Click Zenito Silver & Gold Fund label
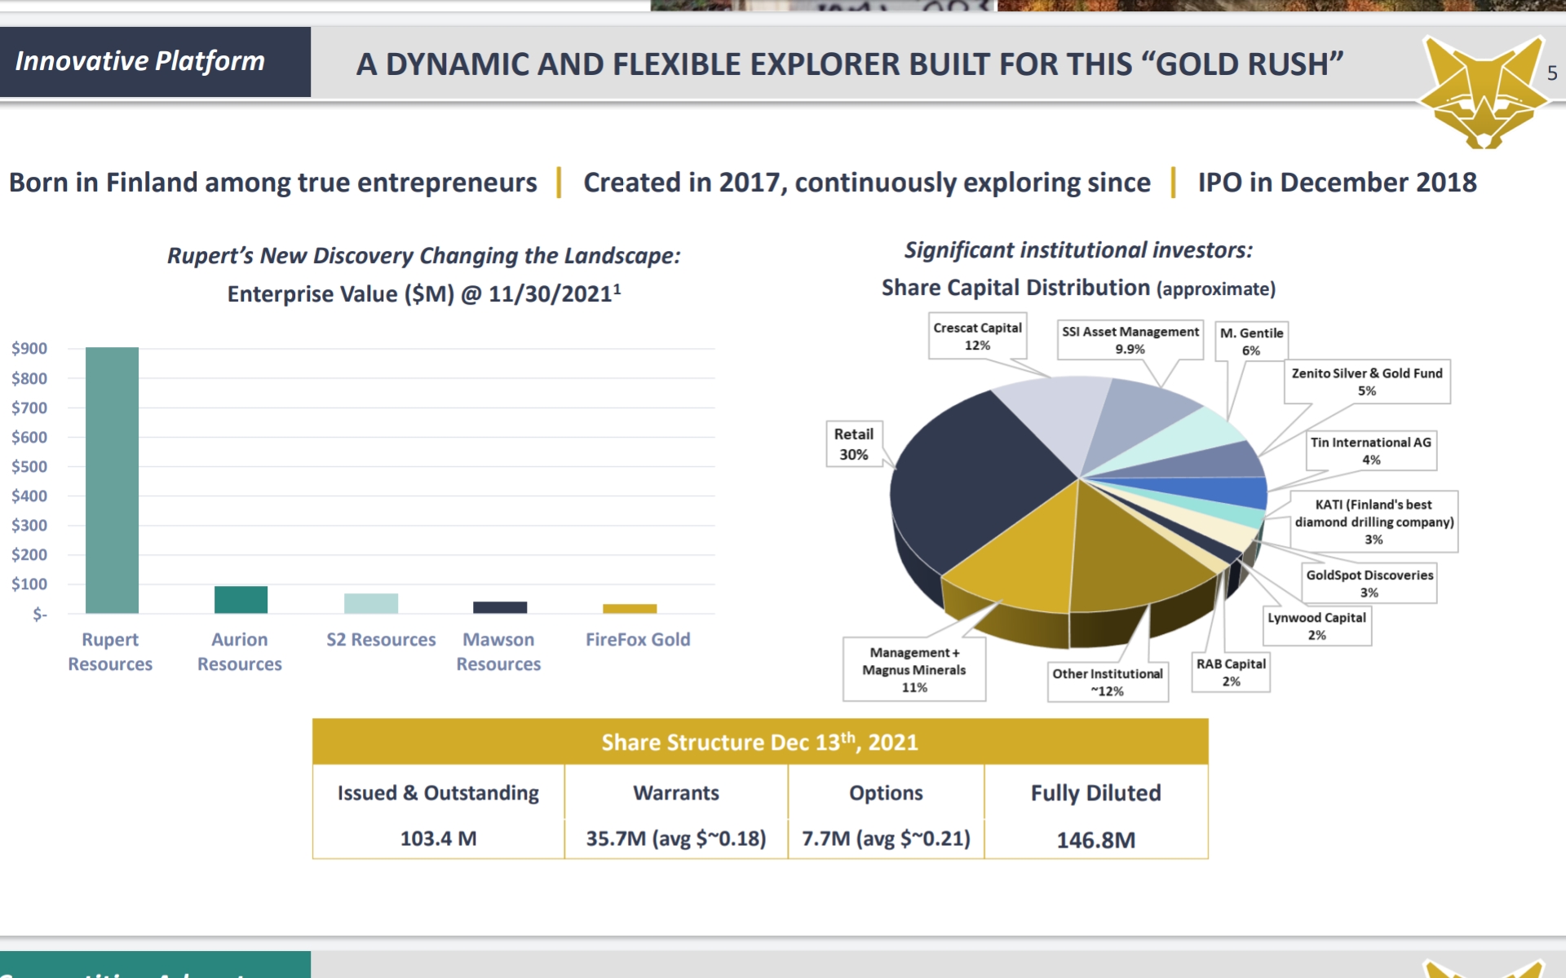This screenshot has height=978, width=1566. [x=1367, y=381]
